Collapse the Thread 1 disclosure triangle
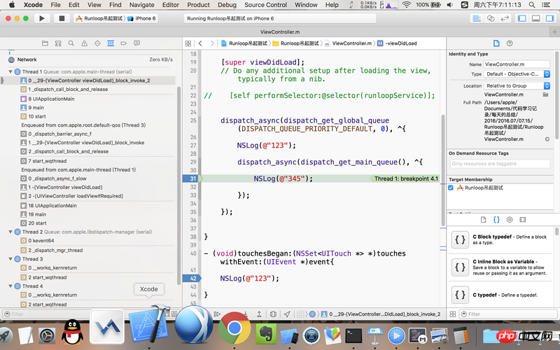The height and width of the screenshot is (350, 560). [x=10, y=71]
